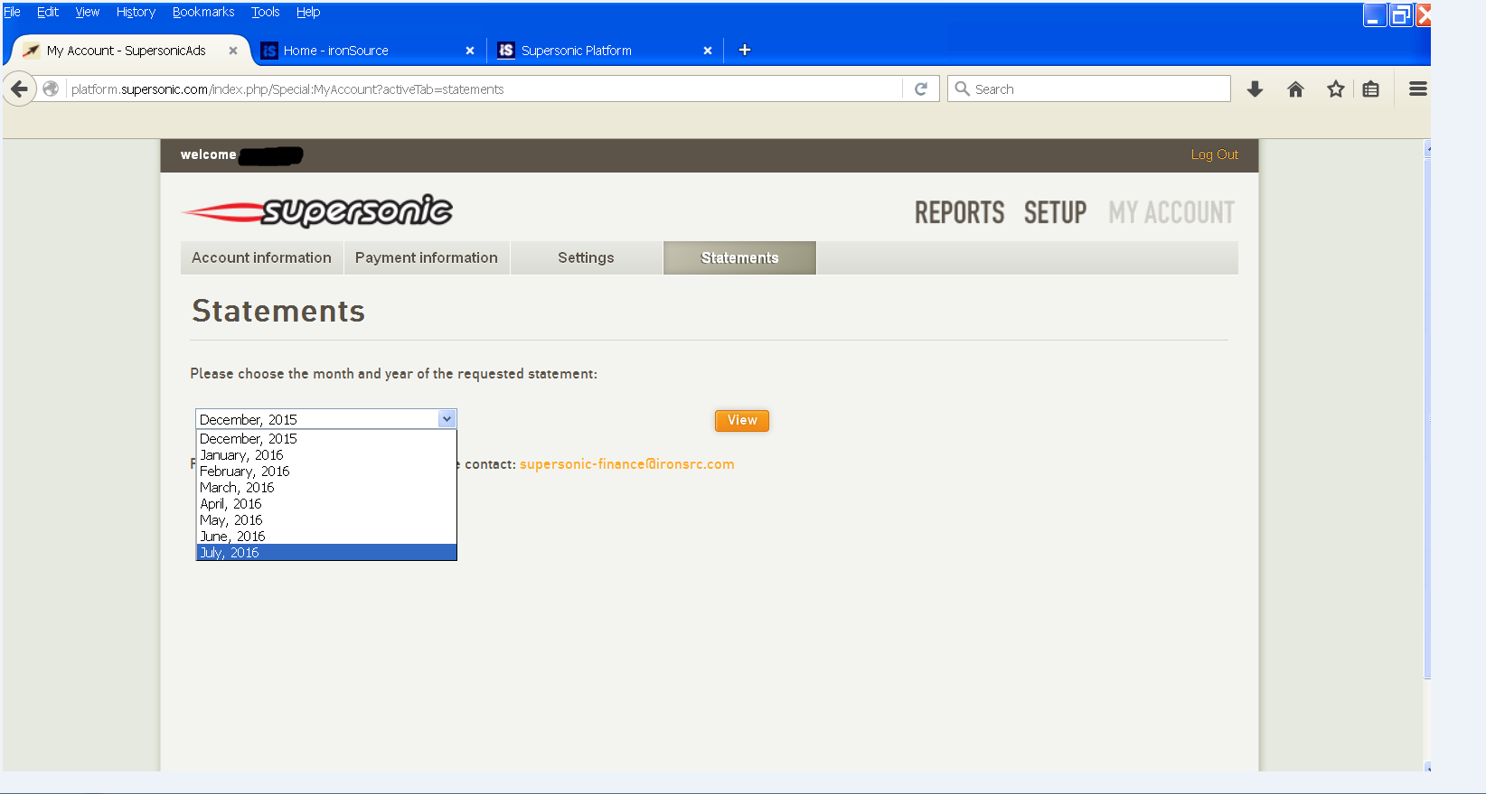The image size is (1486, 794).
Task: Click the browser Search field
Action: click(x=1089, y=89)
